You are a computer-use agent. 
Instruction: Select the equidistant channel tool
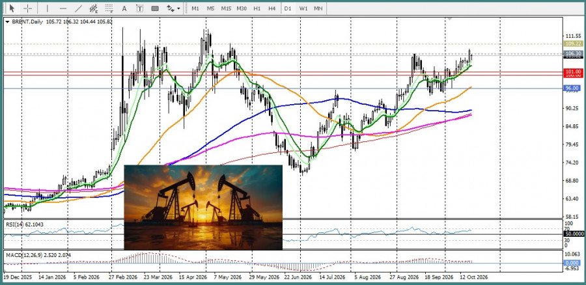[x=93, y=8]
